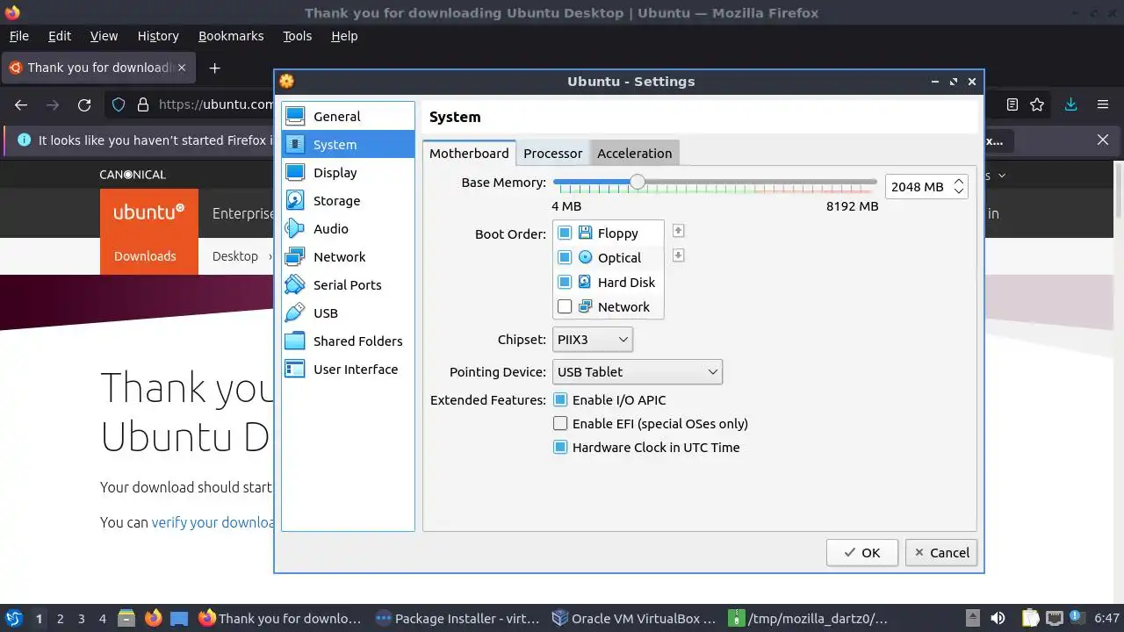
Task: Move boot item up with arrow
Action: [x=678, y=231]
